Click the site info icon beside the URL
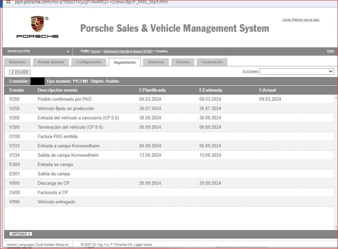The width and height of the screenshot is (338, 249). [x=8, y=2]
